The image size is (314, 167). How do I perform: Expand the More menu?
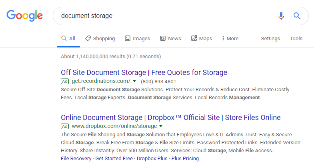tap(230, 39)
